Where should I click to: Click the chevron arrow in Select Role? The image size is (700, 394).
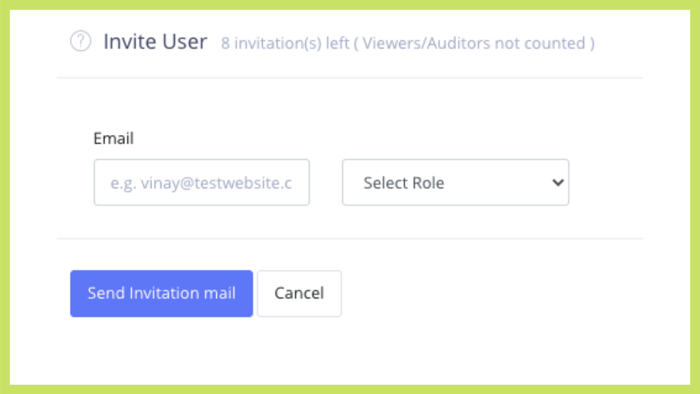(558, 182)
